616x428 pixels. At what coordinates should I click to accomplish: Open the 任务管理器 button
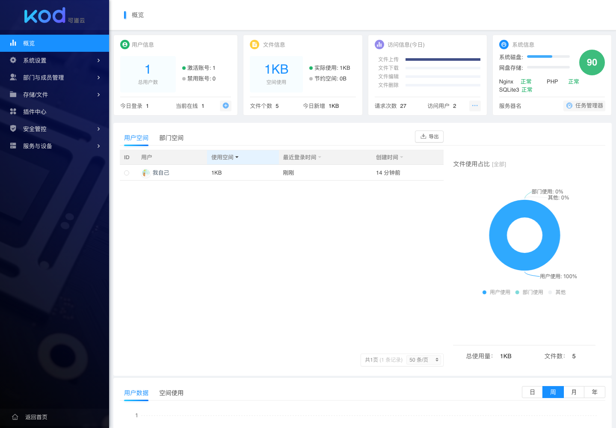(x=584, y=106)
